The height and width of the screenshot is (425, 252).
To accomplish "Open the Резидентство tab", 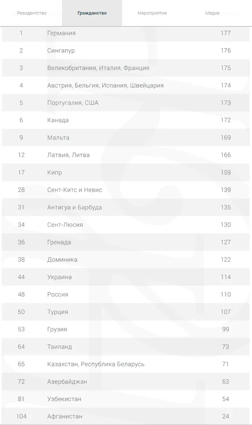I will click(31, 13).
